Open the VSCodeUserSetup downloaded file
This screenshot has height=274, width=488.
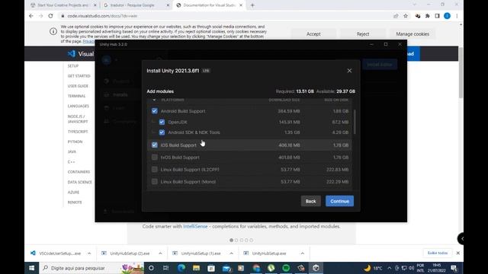[56, 253]
